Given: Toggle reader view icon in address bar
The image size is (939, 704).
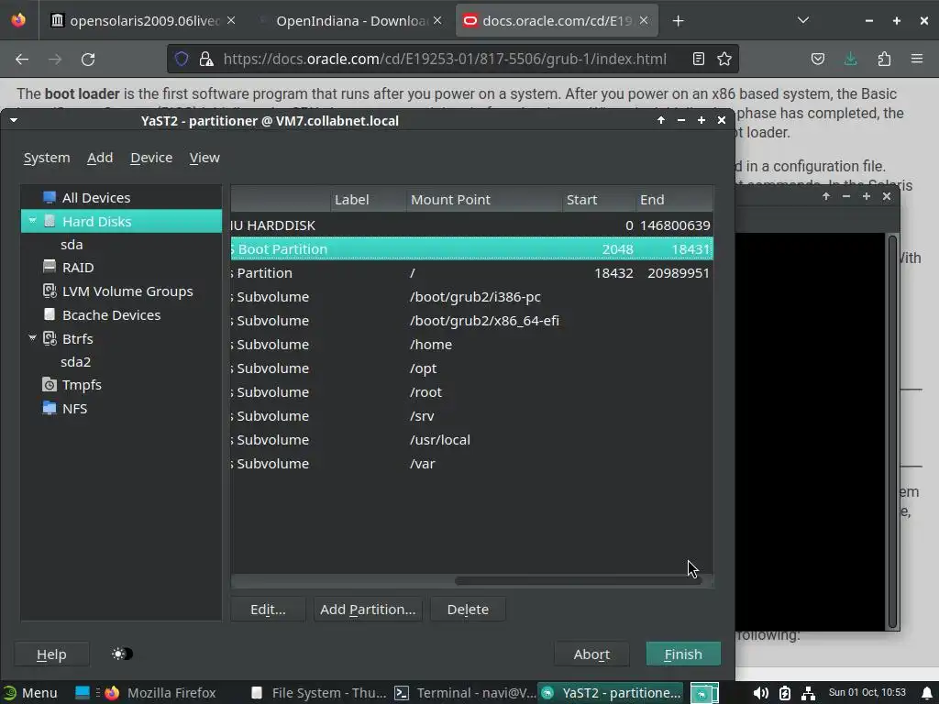Looking at the screenshot, I should 698,59.
